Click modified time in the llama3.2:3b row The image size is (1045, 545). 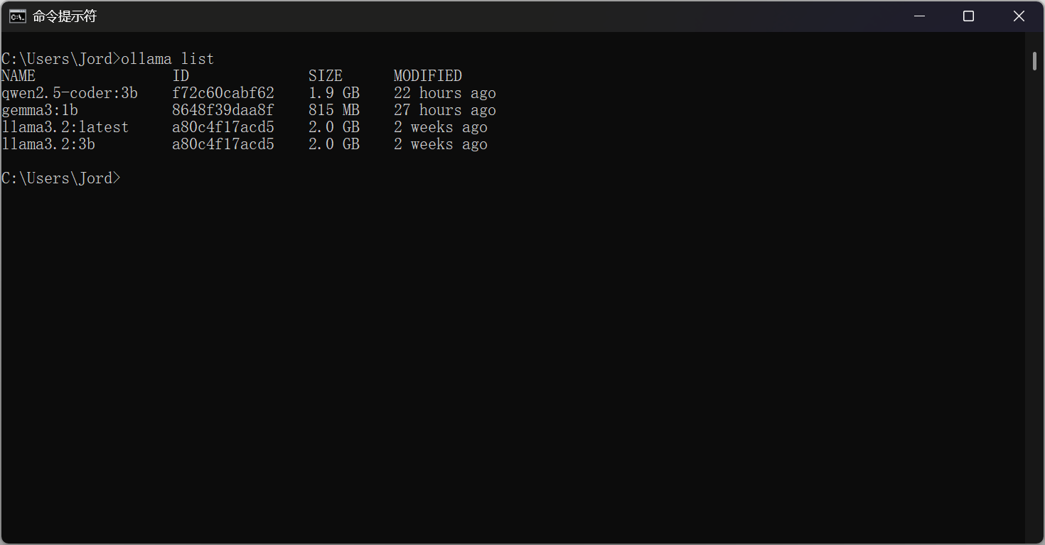[x=441, y=144]
